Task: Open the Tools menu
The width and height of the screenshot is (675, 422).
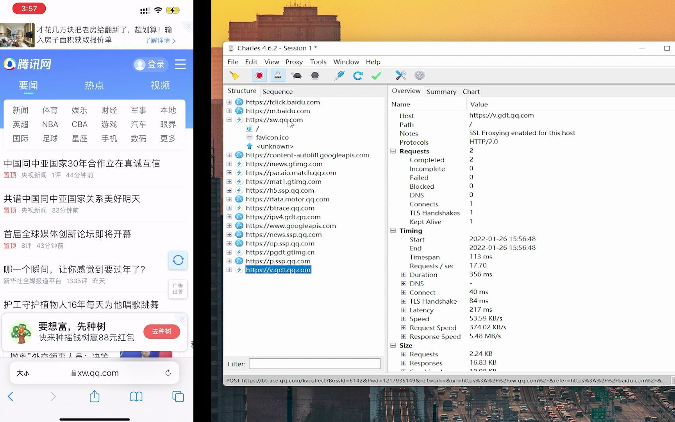Action: [x=318, y=62]
